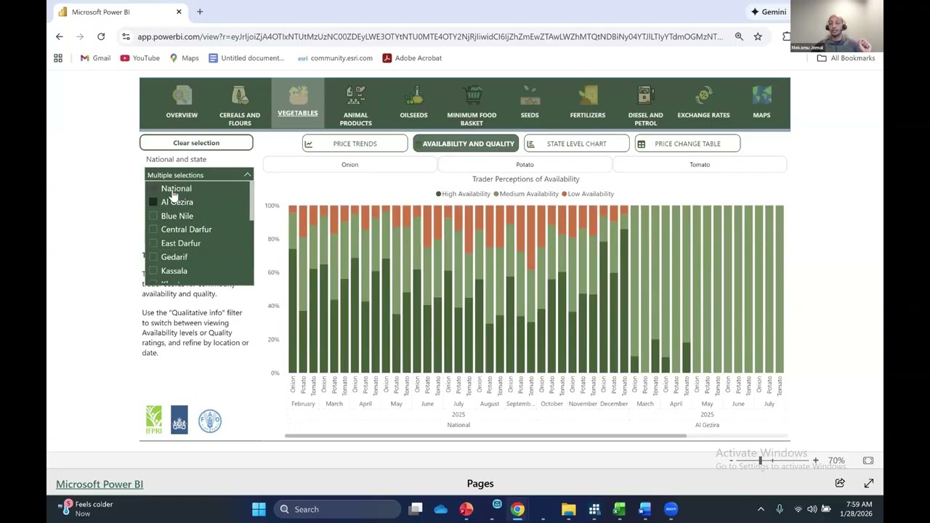
Task: Check the Blue Nile option
Action: point(153,216)
